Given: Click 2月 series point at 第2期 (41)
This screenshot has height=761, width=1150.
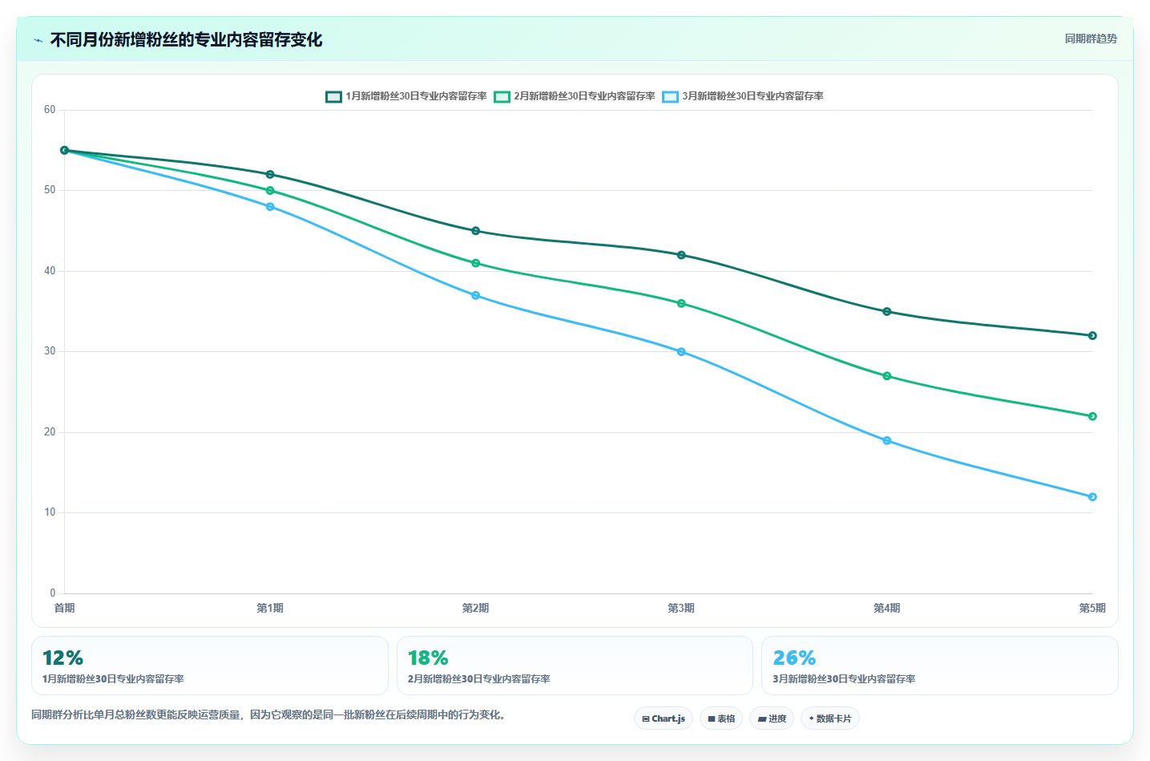Looking at the screenshot, I should coord(476,263).
